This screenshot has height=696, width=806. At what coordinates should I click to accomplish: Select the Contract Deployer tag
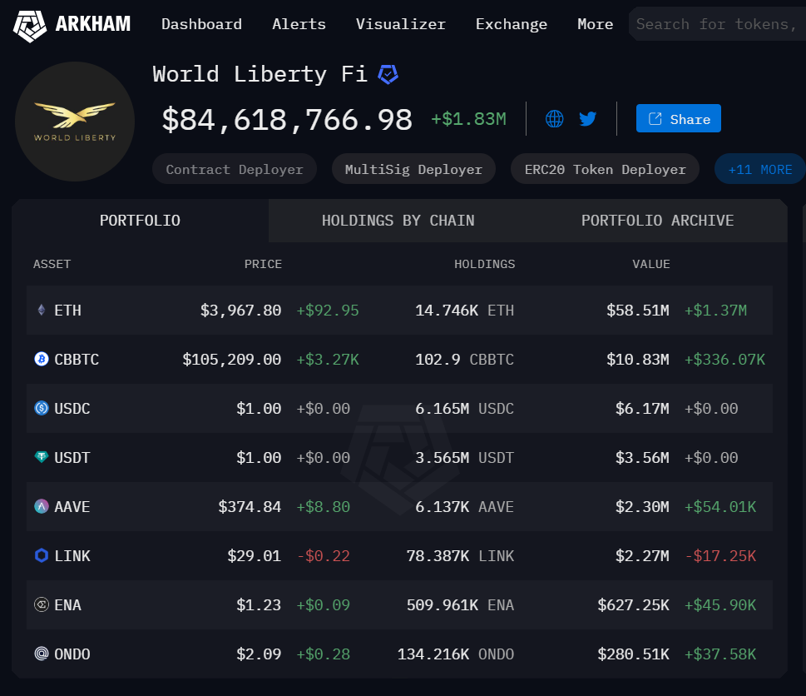tap(235, 169)
